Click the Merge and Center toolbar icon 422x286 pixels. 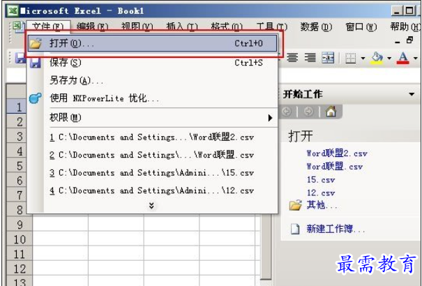tap(328, 58)
